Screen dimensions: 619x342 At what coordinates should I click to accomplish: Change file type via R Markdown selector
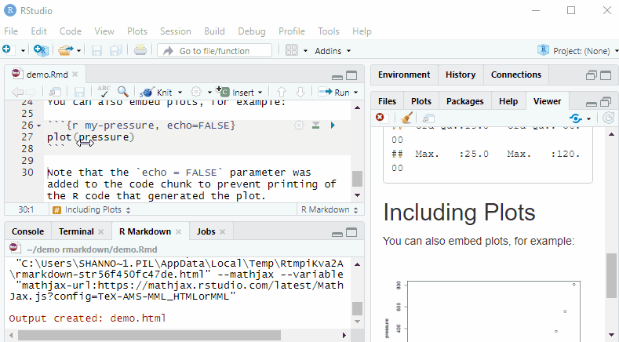point(330,209)
